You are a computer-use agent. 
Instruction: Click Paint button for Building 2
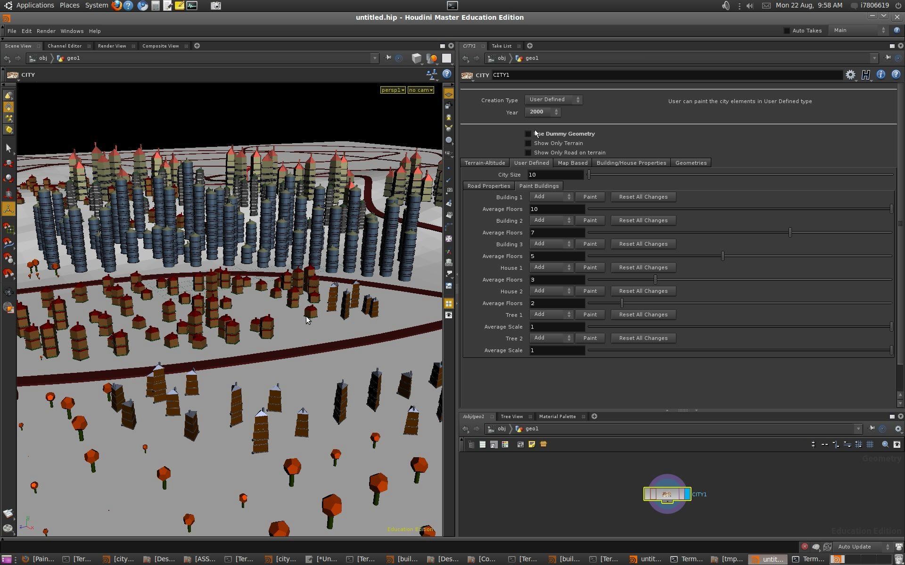[x=590, y=220]
